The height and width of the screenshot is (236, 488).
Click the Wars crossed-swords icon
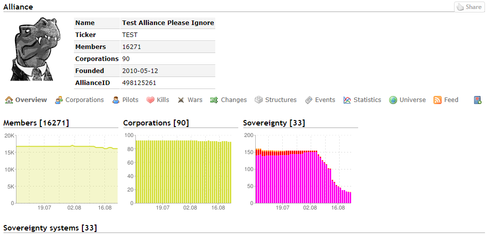coord(181,100)
